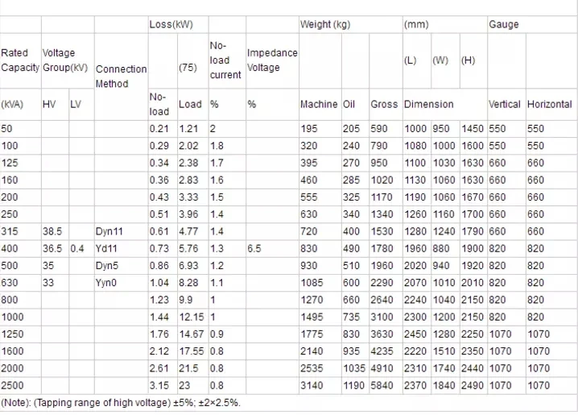Click the Gauge header cell
Screen dimensions: 578x415
[x=504, y=25]
